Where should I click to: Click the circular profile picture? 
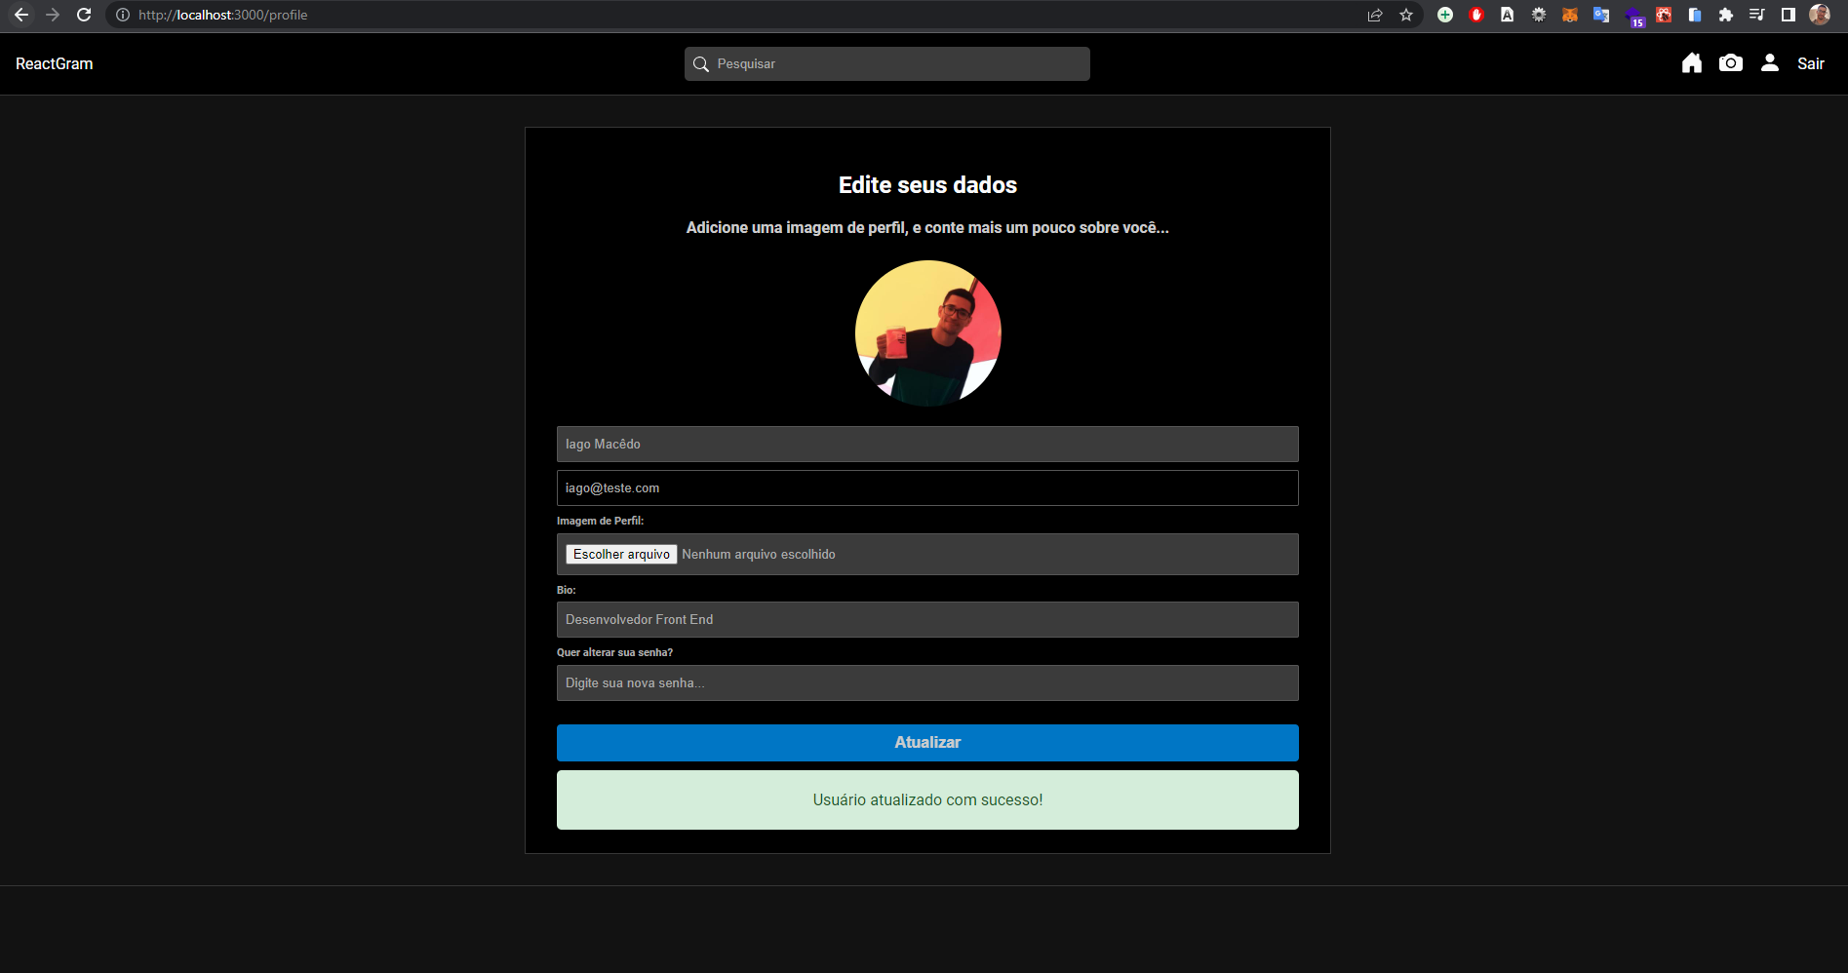927,332
